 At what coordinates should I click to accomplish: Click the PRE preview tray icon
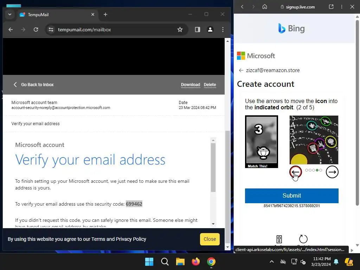click(349, 262)
